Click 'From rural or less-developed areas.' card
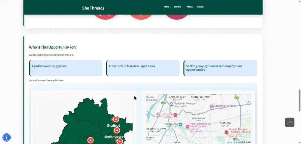The height and width of the screenshot is (144, 301). coord(143,68)
